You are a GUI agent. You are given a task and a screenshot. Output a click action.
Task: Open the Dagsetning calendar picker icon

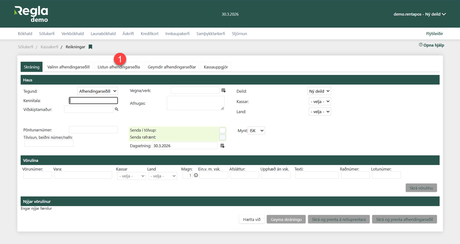(x=222, y=146)
